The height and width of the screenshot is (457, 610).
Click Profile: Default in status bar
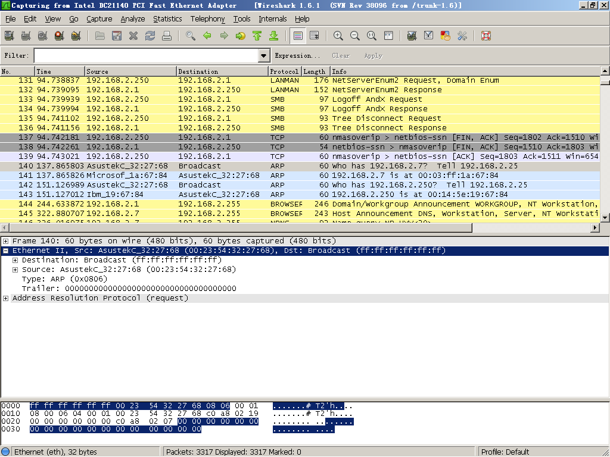click(505, 452)
